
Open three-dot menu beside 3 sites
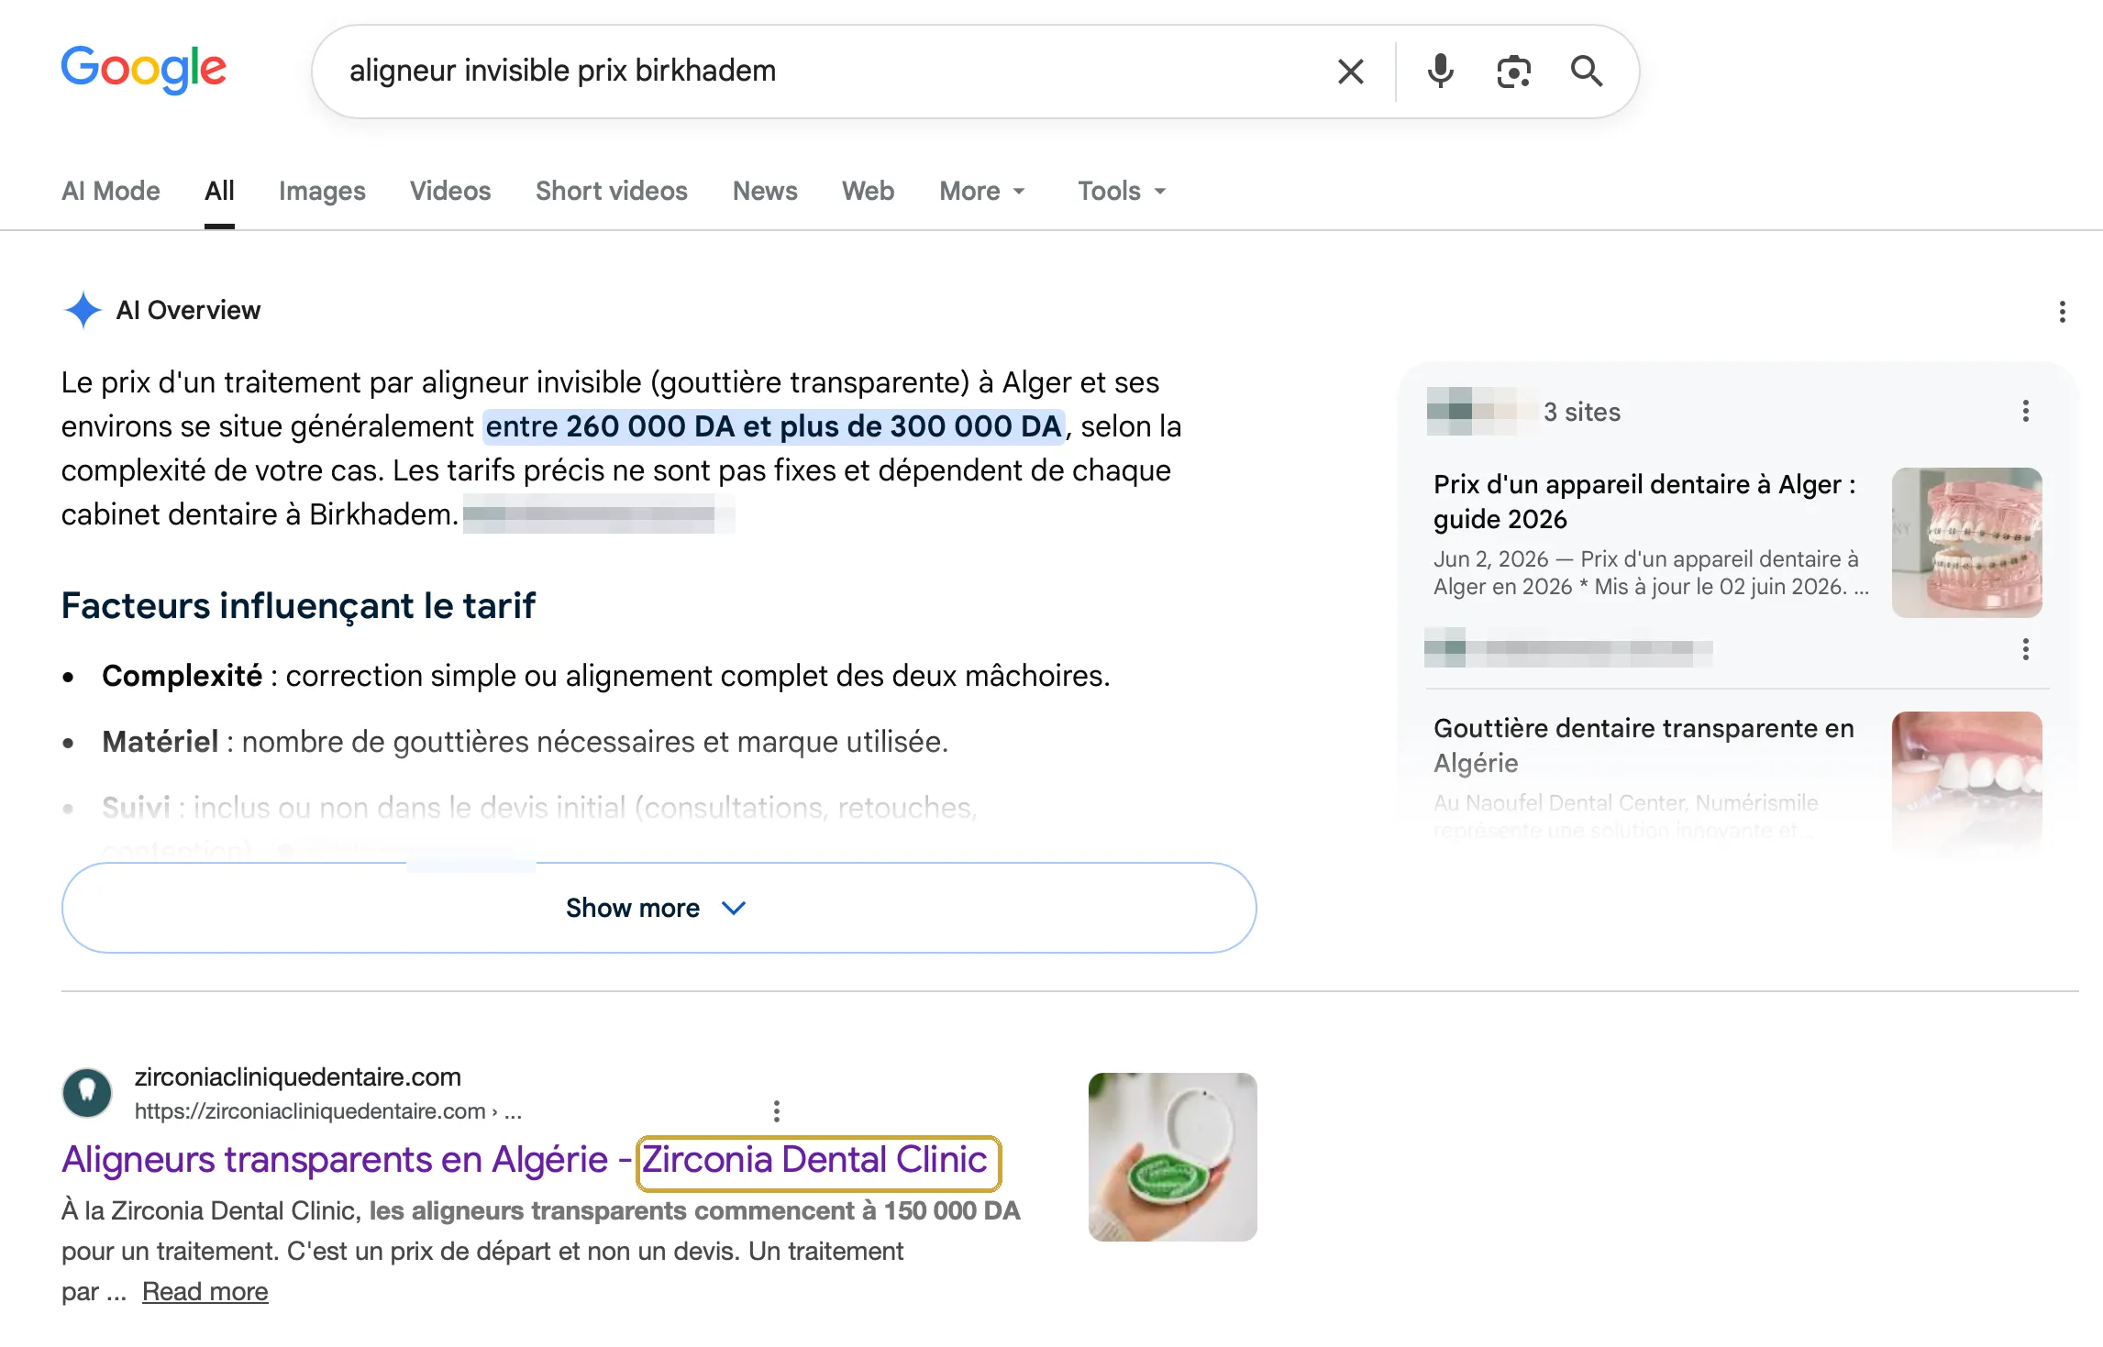tap(2025, 411)
